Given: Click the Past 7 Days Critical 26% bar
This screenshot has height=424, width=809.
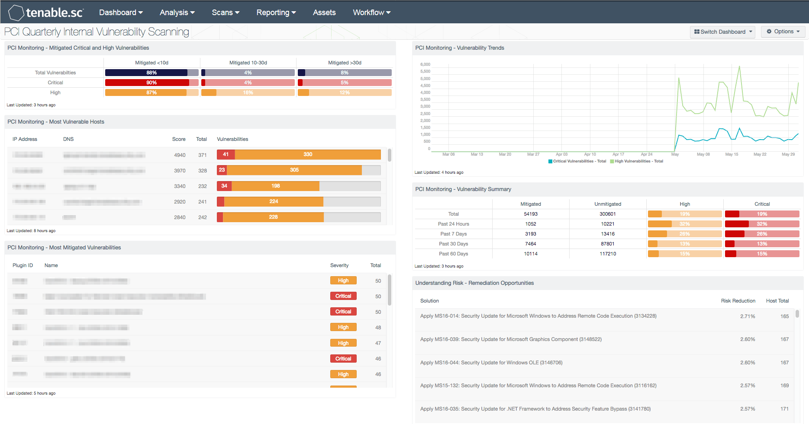Looking at the screenshot, I should 762,234.
